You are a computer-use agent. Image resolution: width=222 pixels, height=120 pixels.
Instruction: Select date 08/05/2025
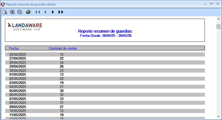[x=18, y=103]
